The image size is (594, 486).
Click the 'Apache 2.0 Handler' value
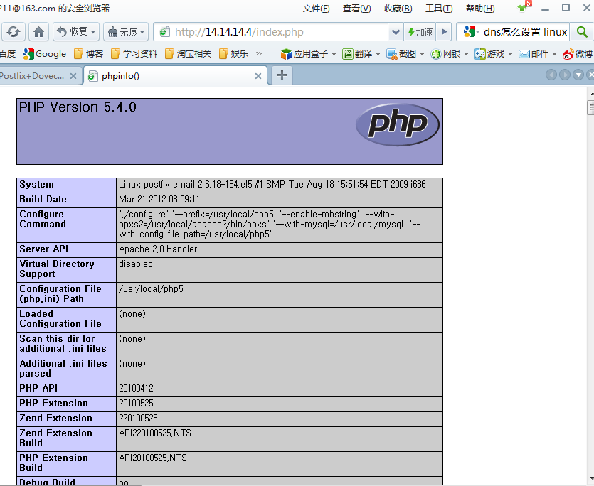click(158, 249)
